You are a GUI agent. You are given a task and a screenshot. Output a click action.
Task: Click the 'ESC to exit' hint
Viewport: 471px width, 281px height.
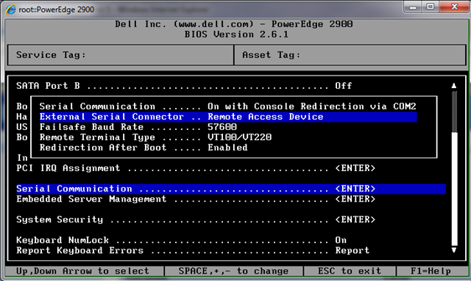(350, 271)
